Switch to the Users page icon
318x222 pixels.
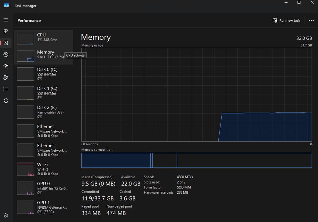pyautogui.click(x=6, y=77)
